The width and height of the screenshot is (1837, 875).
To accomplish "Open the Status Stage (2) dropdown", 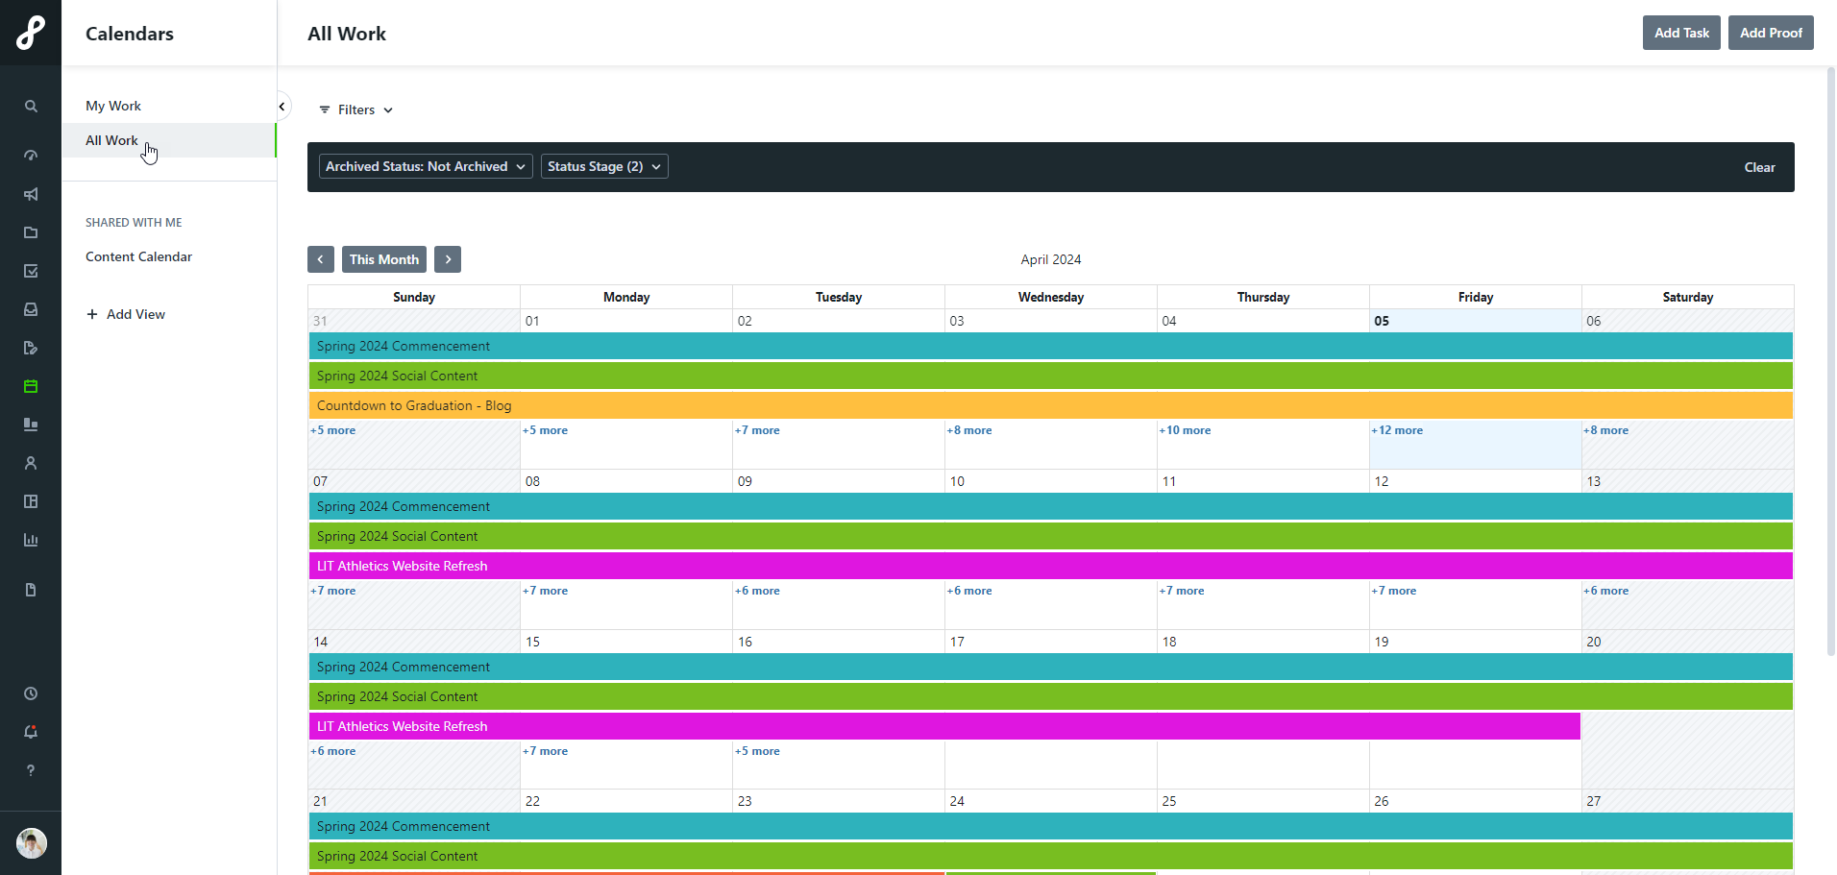I will (x=604, y=166).
